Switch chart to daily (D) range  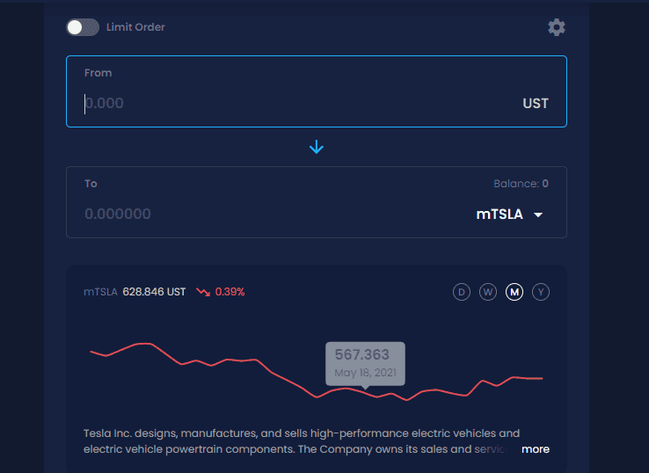[462, 292]
